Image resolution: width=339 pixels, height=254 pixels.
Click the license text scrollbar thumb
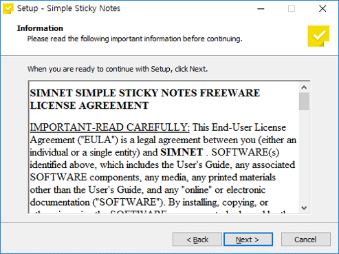(x=304, y=101)
